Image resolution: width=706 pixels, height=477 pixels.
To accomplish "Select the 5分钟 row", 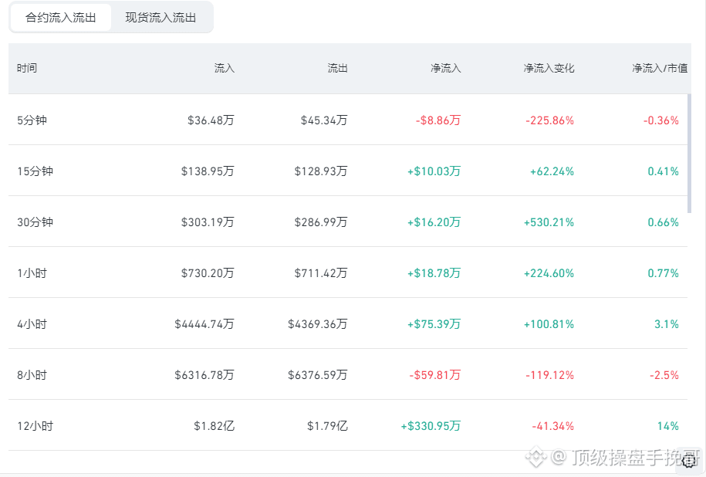I will point(347,120).
